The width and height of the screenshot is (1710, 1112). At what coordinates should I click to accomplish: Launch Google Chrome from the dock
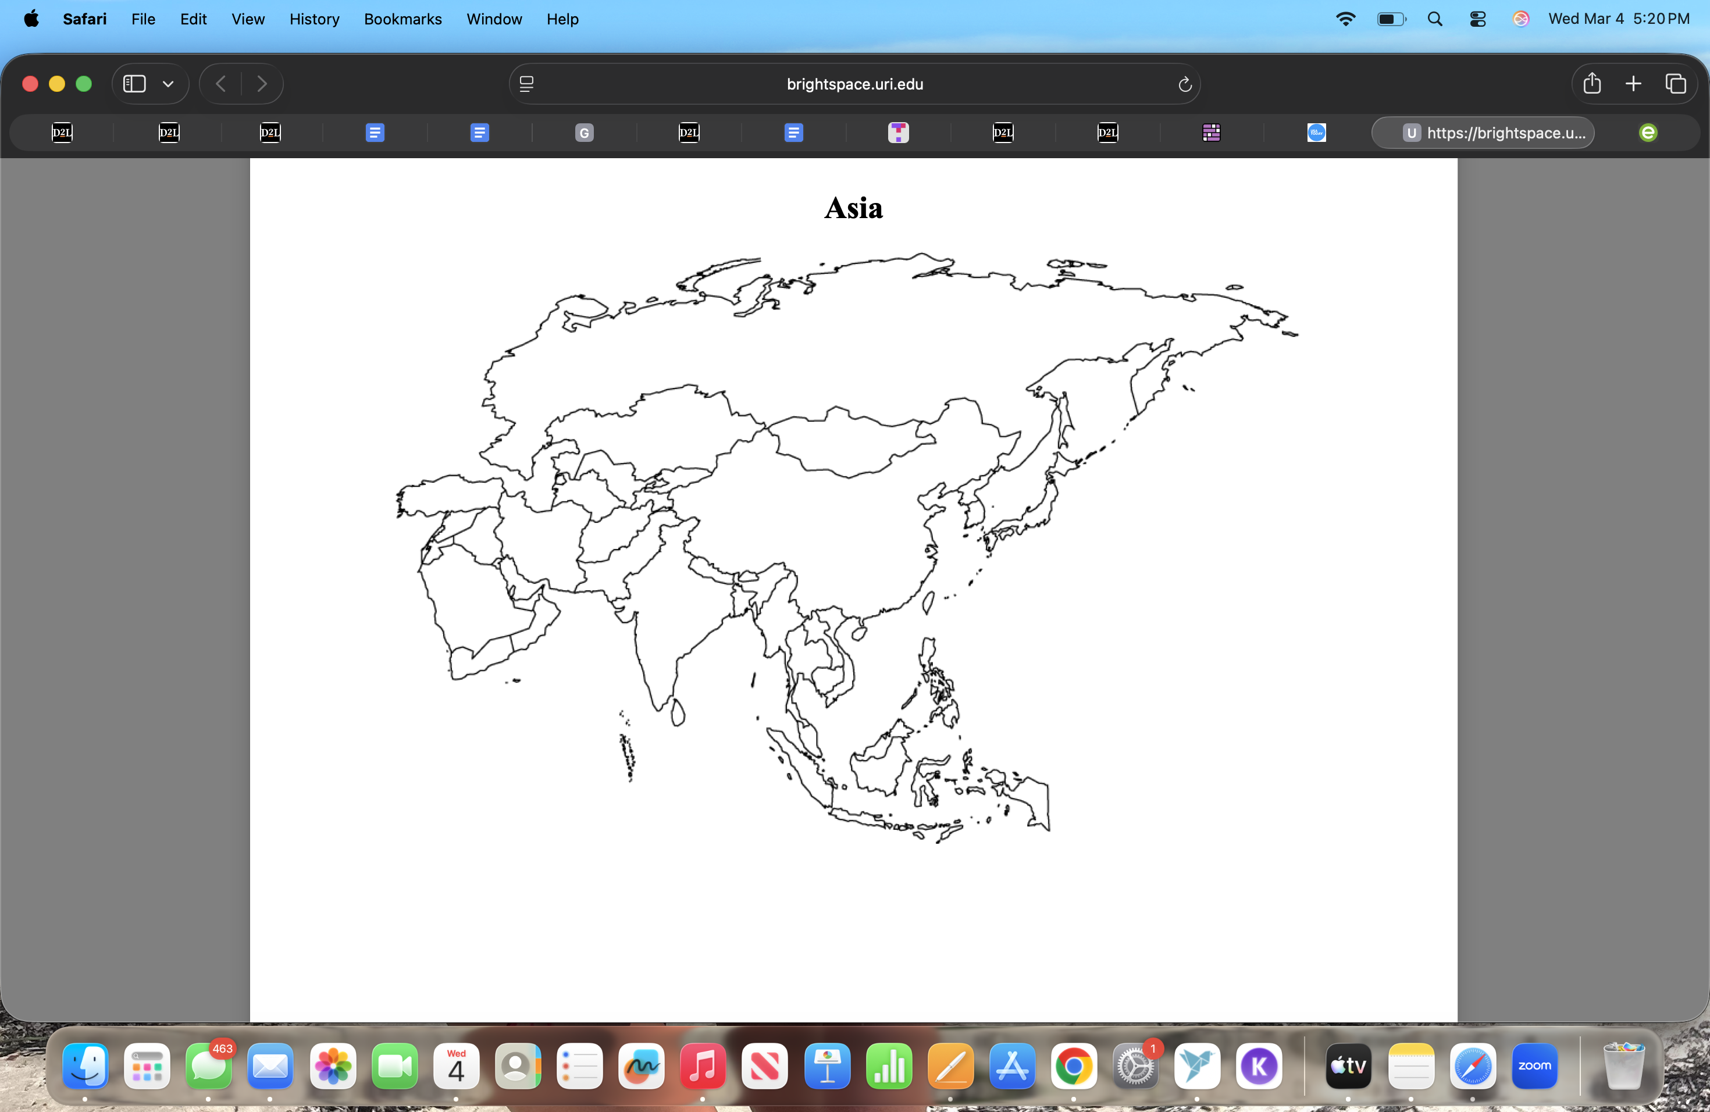click(x=1074, y=1066)
